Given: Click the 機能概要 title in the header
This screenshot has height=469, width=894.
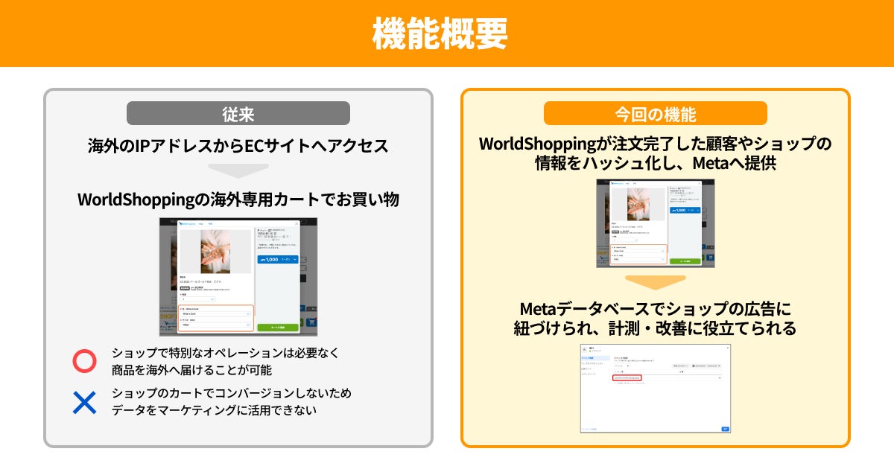Looking at the screenshot, I should 440,33.
